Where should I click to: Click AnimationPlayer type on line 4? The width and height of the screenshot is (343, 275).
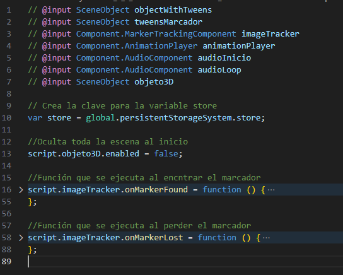[x=161, y=46]
